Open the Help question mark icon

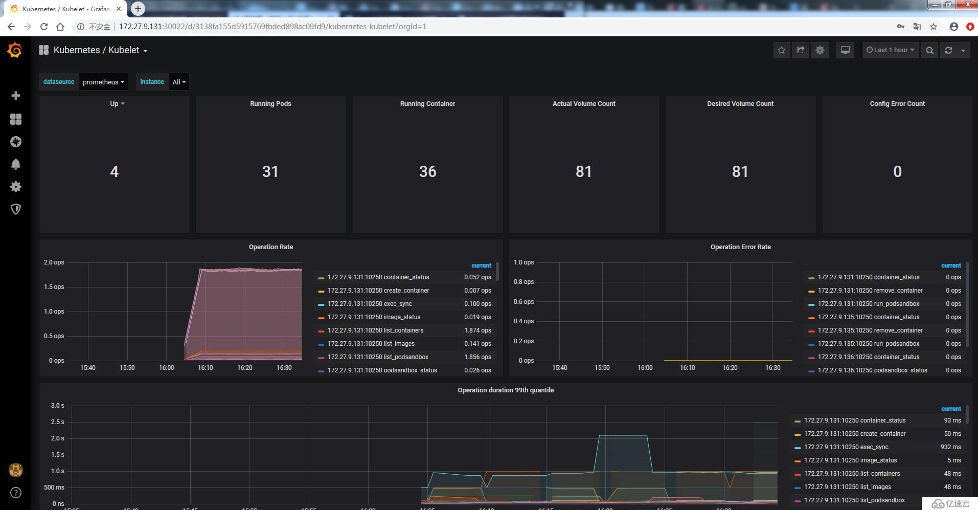16,493
